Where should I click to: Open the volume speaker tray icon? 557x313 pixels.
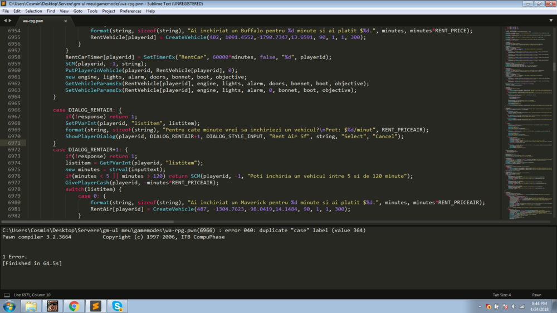coord(514,307)
